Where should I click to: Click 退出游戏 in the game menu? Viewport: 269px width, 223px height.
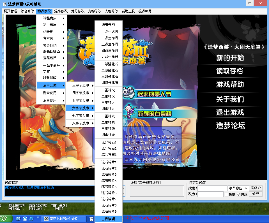point(230,112)
